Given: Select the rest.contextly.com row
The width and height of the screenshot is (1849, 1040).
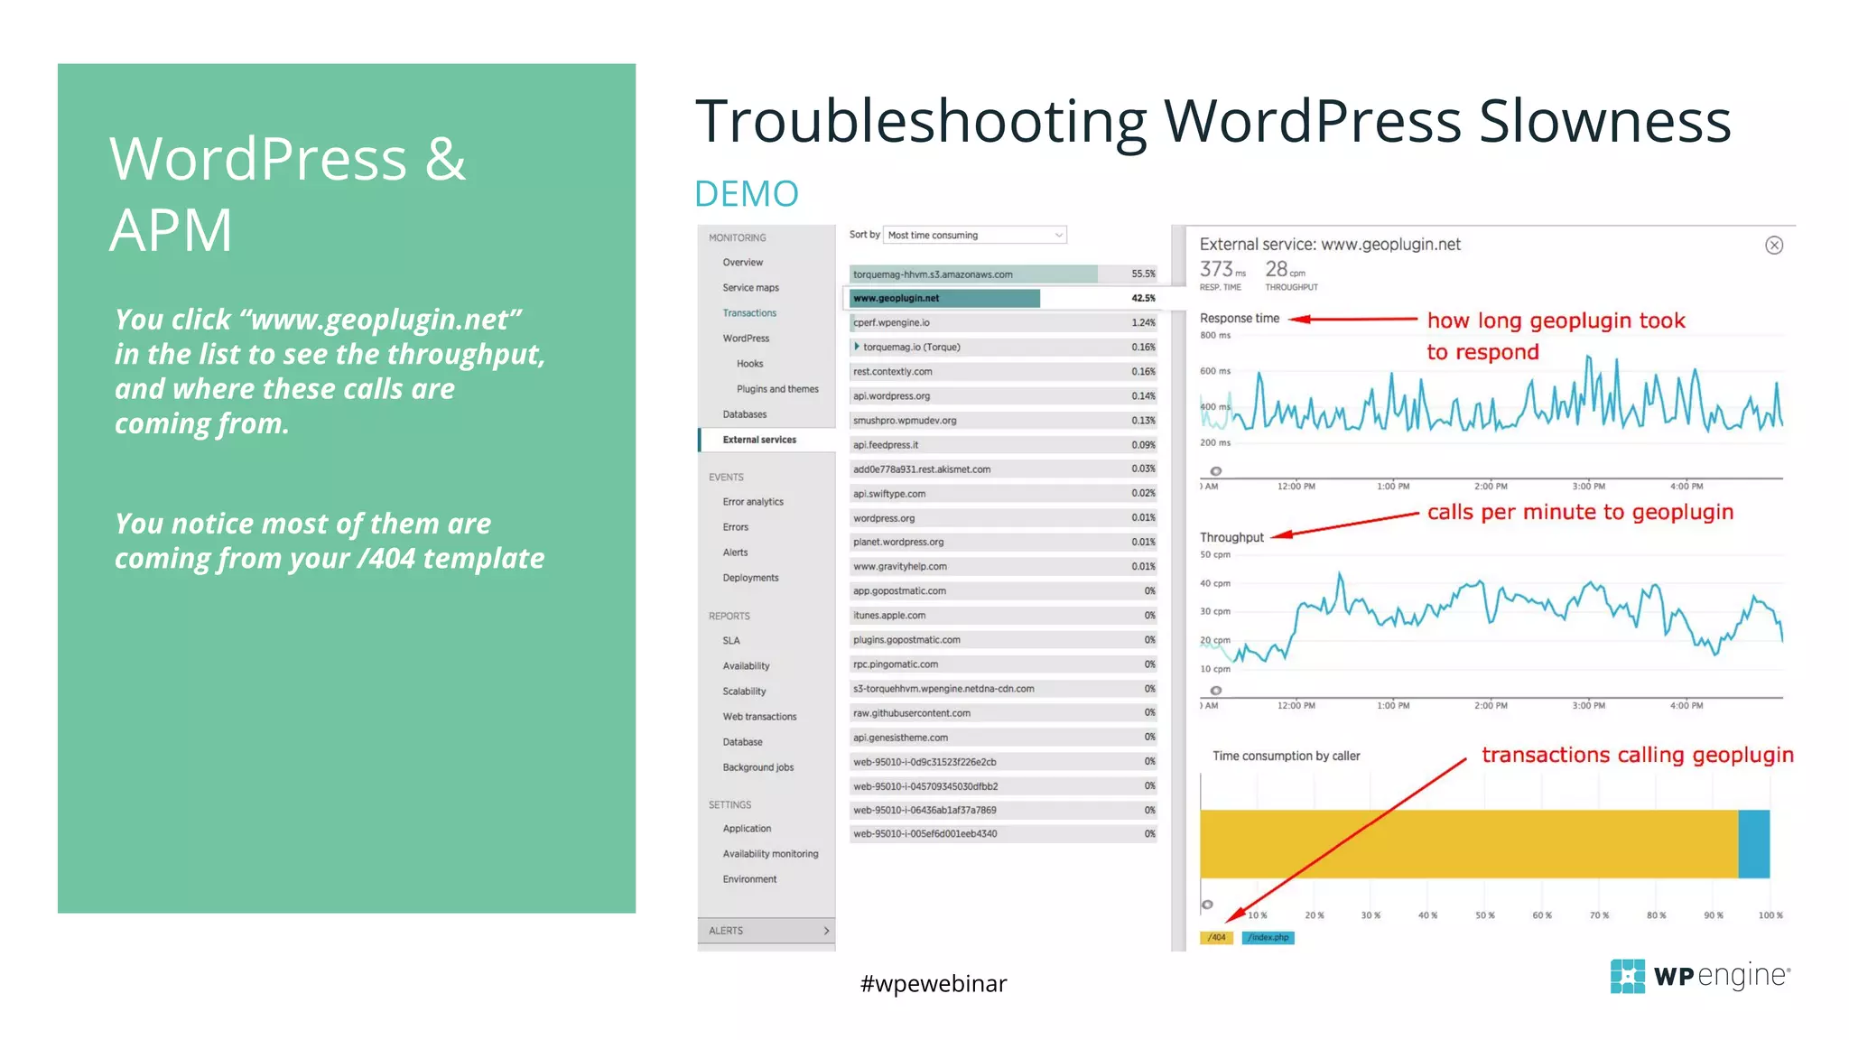Looking at the screenshot, I should coord(1003,371).
